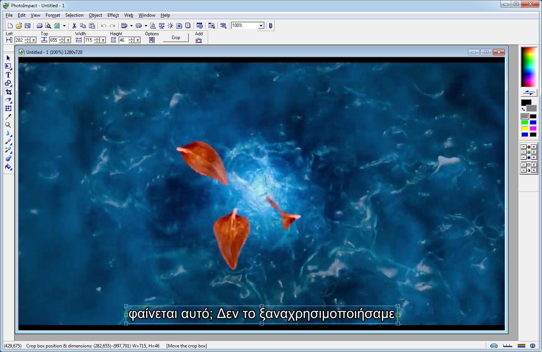Open the Left value dropdown
542x352 pixels.
(33, 40)
